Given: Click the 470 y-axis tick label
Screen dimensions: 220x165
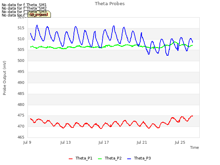Looking at the screenshot, I should pyautogui.click(x=21, y=126).
